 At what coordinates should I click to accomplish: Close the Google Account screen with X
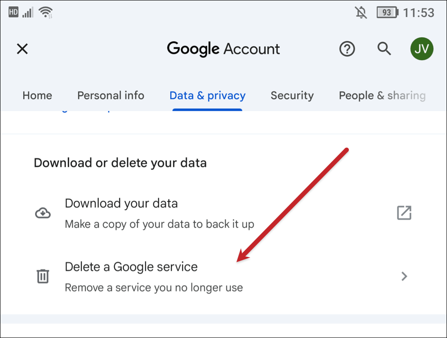tap(22, 49)
